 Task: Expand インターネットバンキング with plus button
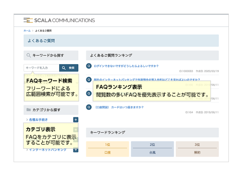(75, 149)
